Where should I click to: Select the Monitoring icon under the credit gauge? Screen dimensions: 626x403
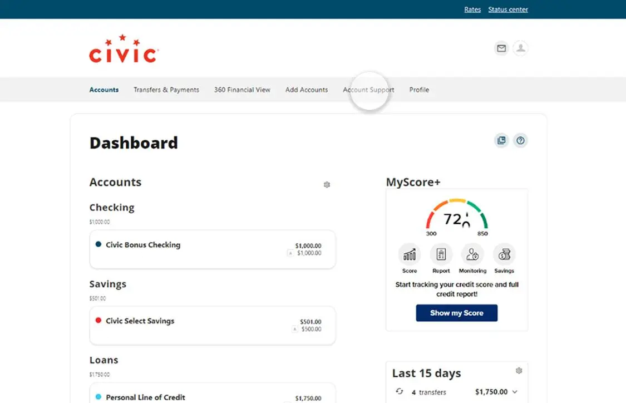click(472, 255)
